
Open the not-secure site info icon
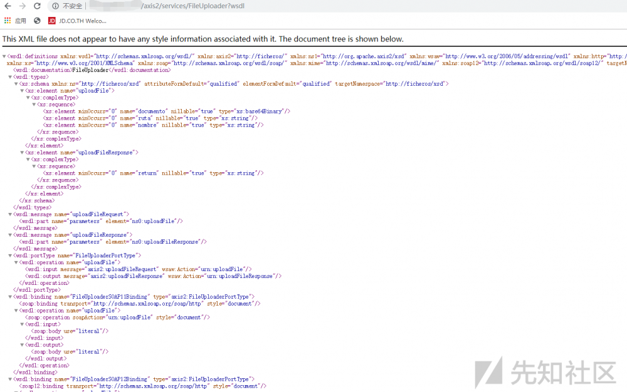click(56, 6)
